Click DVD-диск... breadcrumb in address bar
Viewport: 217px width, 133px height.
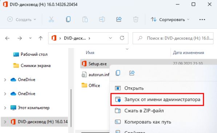pyautogui.click(x=75, y=38)
